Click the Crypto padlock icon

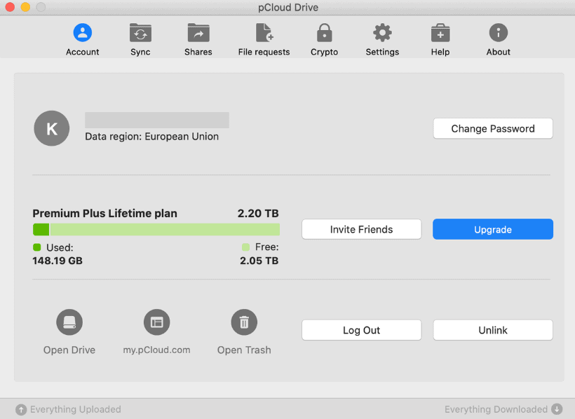[x=324, y=33]
